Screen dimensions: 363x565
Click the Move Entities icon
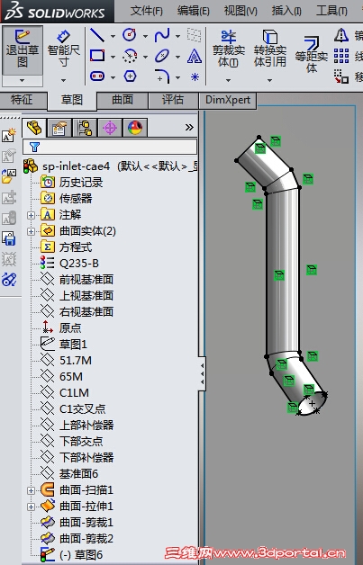341,76
